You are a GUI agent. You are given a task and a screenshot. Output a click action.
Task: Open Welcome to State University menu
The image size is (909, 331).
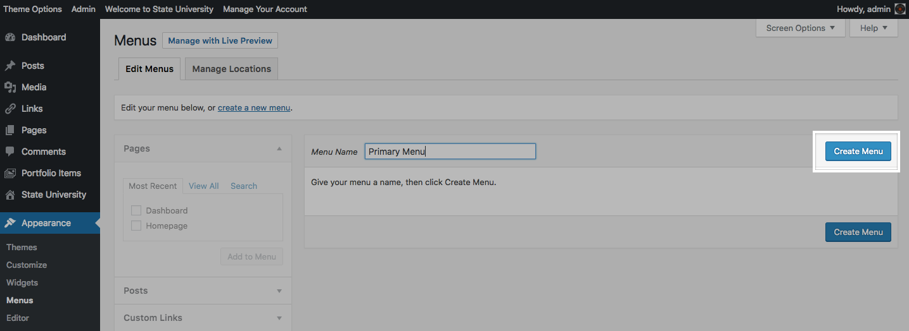tap(159, 9)
